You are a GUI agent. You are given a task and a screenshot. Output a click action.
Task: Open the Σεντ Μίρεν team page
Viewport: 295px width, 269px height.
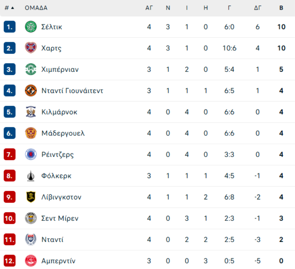point(60,218)
